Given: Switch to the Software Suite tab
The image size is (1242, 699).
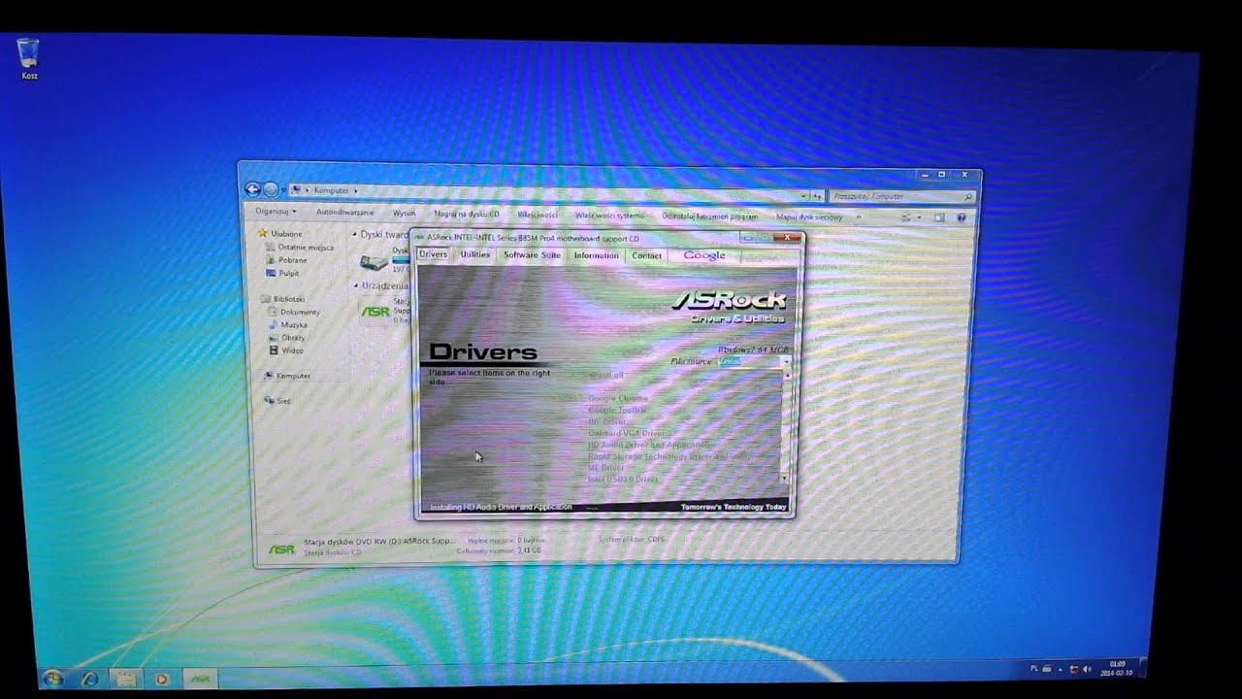Looking at the screenshot, I should pos(532,254).
